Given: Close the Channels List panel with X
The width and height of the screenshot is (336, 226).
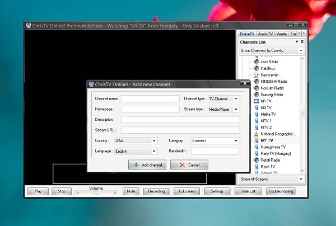Looking at the screenshot, I should pos(302,42).
